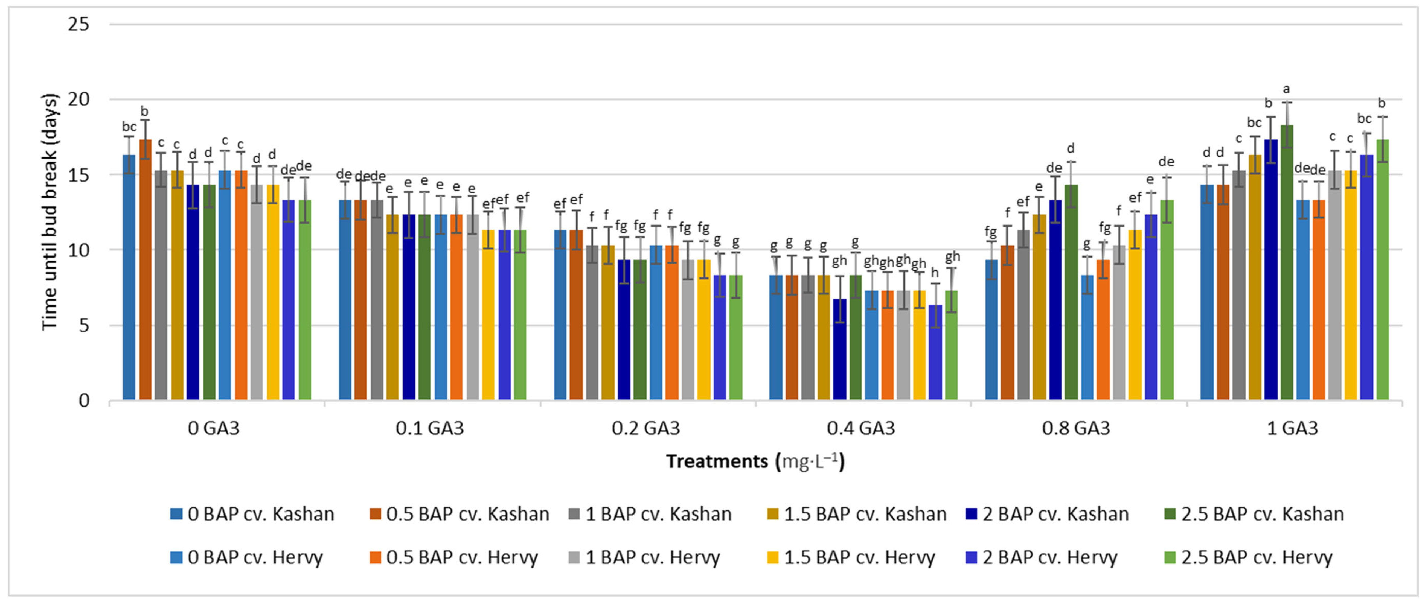Click the 0 BAP cv. Hervy legend swatch
Viewport: 1425px width, 602px height.
176,557
